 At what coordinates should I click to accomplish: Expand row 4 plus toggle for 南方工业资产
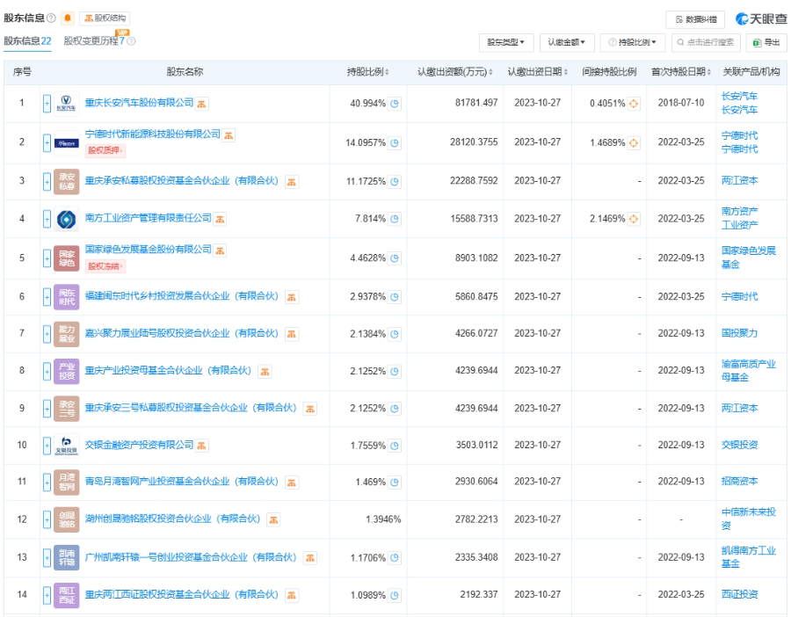tap(47, 219)
